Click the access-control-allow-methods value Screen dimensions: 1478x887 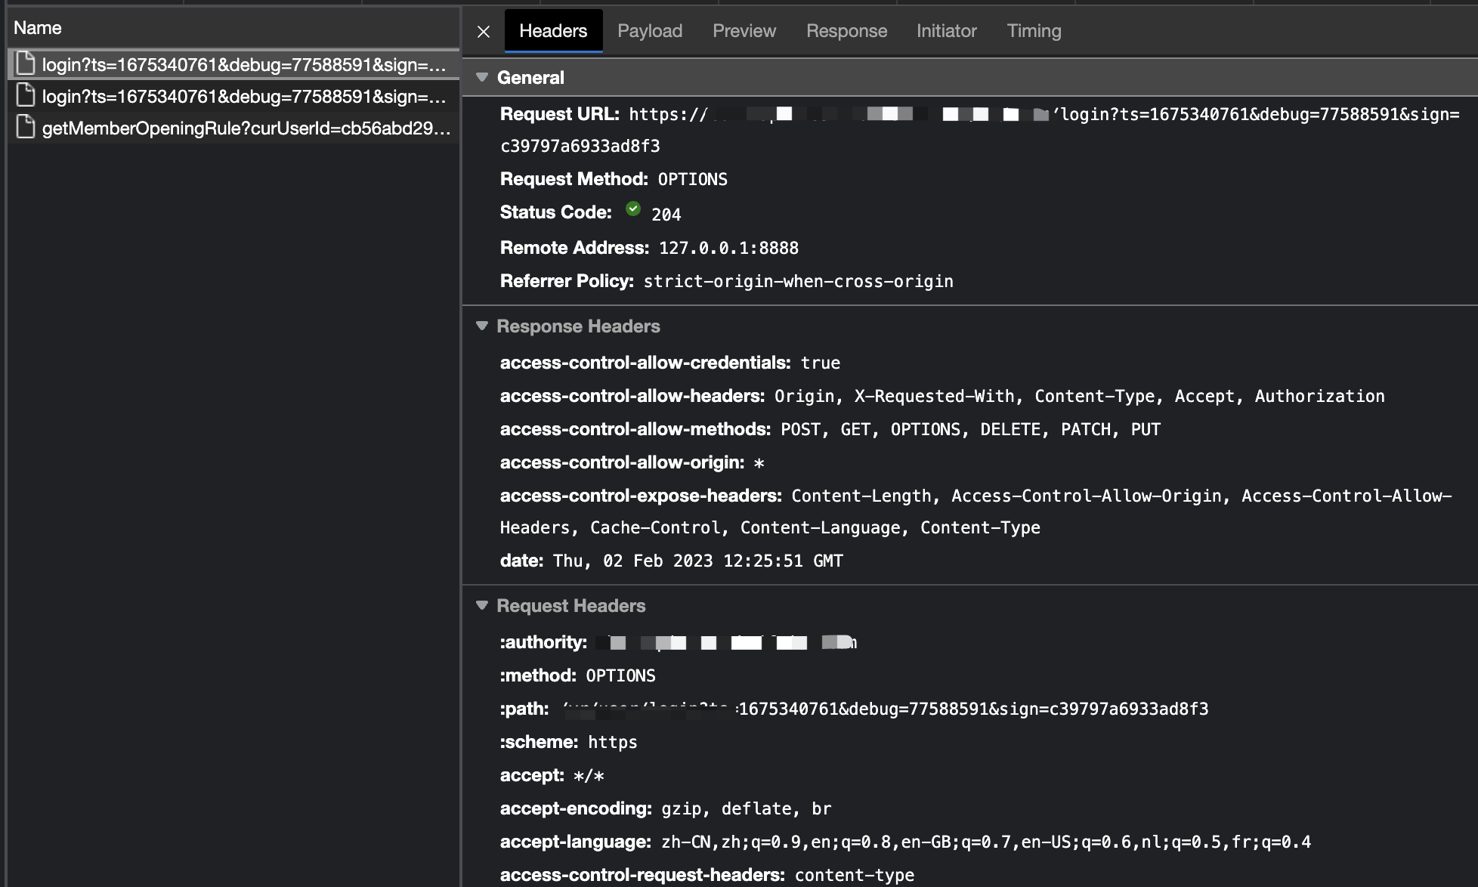point(970,429)
